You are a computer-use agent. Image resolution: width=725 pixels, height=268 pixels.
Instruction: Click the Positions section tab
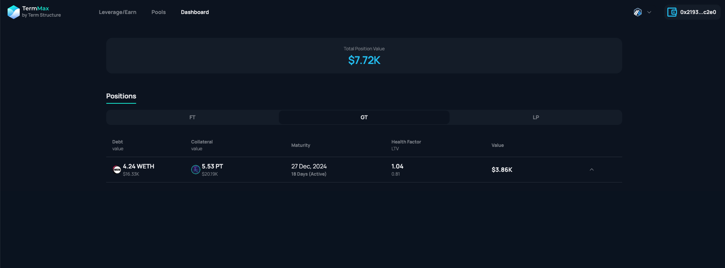121,96
